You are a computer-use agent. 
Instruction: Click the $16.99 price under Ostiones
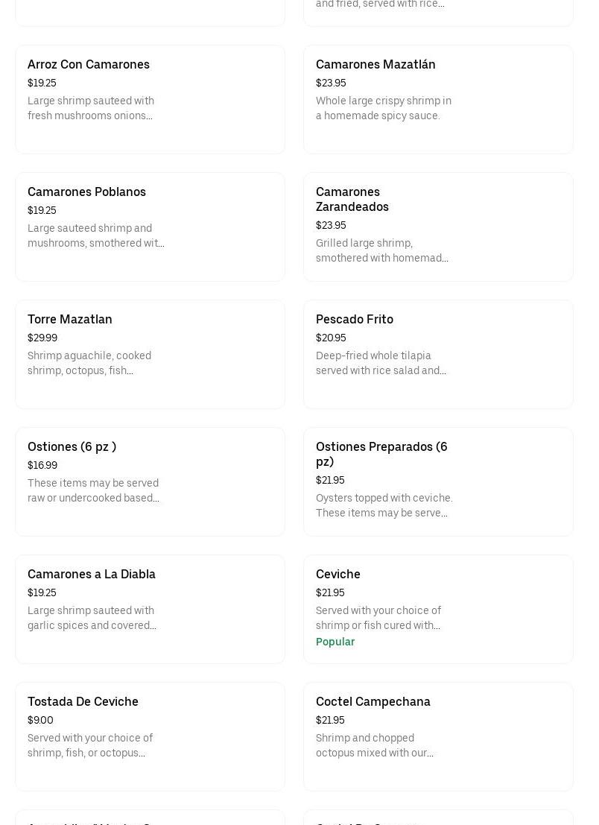point(42,466)
